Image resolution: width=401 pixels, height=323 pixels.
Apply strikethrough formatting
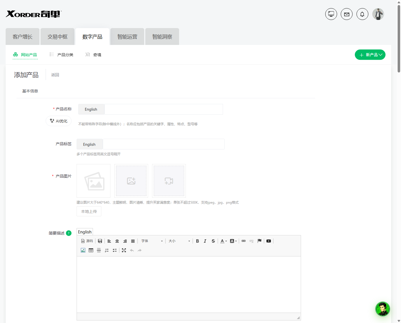tap(213, 241)
